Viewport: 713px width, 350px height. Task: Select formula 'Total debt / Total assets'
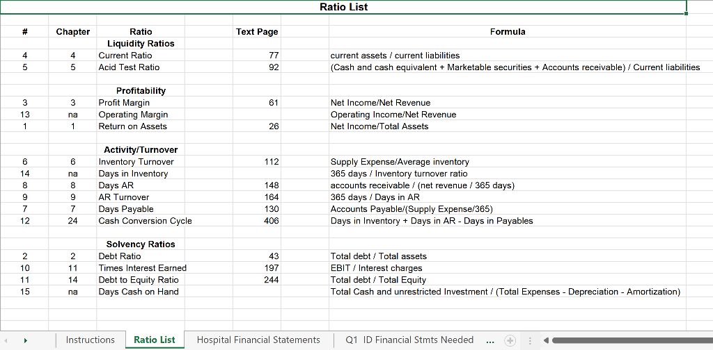[x=508, y=256]
